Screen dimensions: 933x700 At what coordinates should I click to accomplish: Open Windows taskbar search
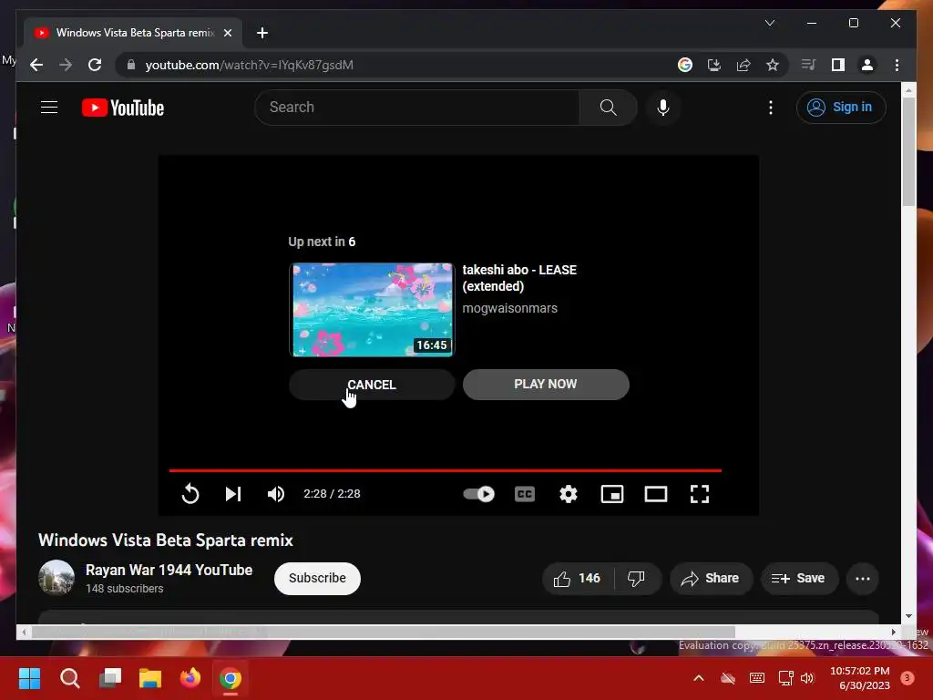click(69, 678)
